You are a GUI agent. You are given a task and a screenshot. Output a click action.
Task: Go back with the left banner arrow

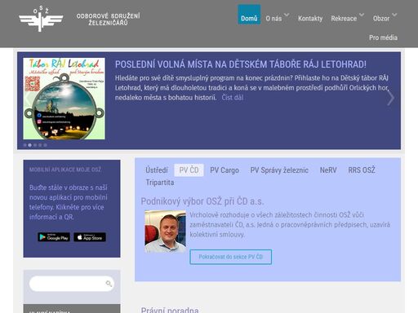(x=28, y=98)
